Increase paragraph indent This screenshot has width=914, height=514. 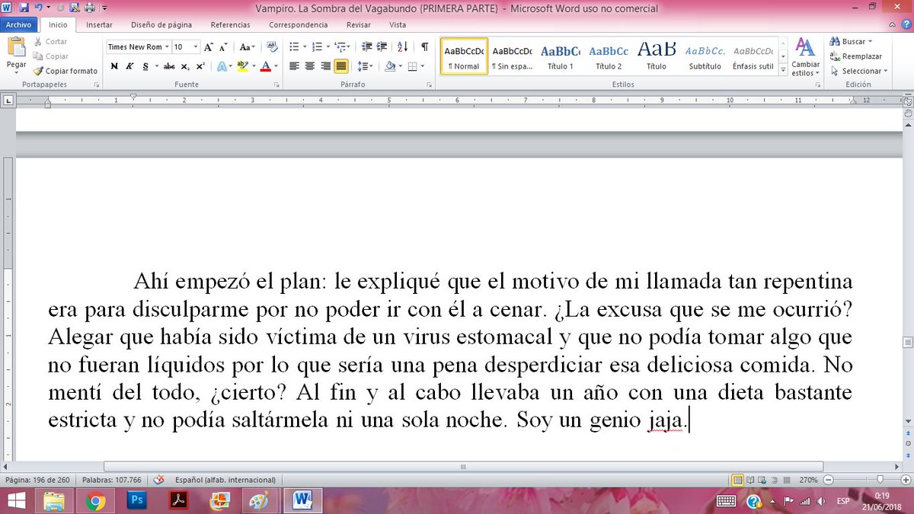[x=382, y=47]
